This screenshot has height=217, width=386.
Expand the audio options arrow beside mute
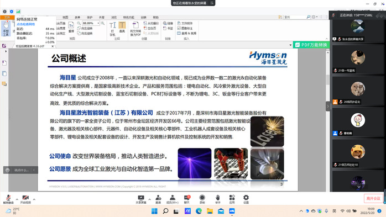tap(17, 199)
